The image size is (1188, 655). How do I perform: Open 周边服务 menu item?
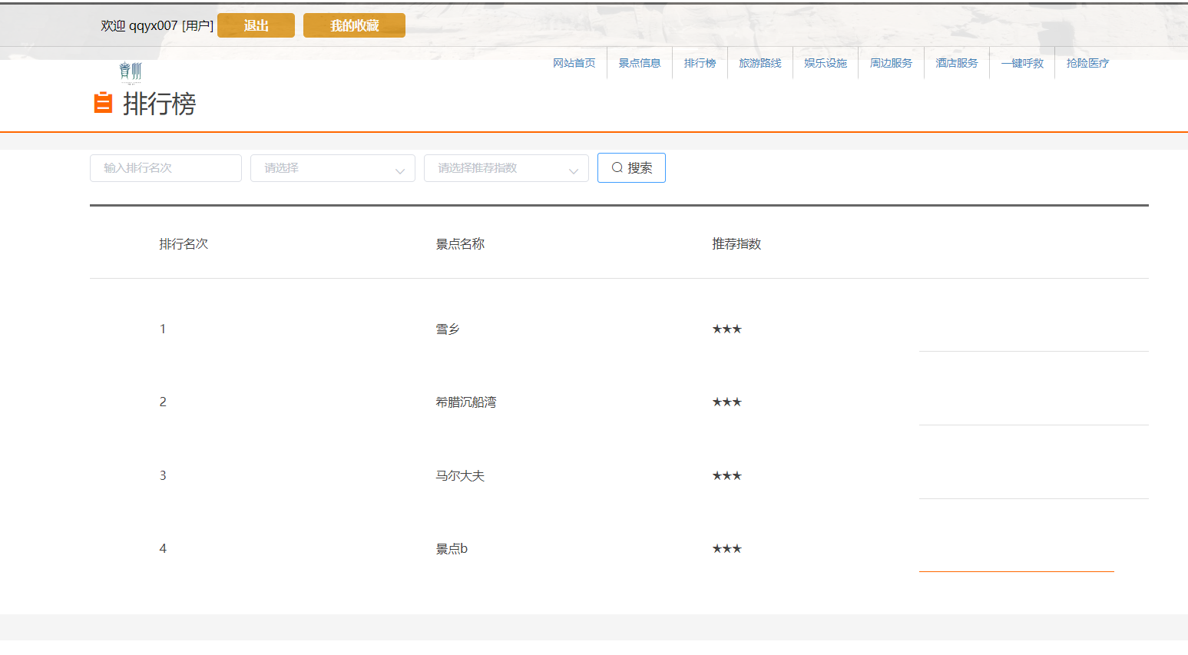pyautogui.click(x=891, y=63)
